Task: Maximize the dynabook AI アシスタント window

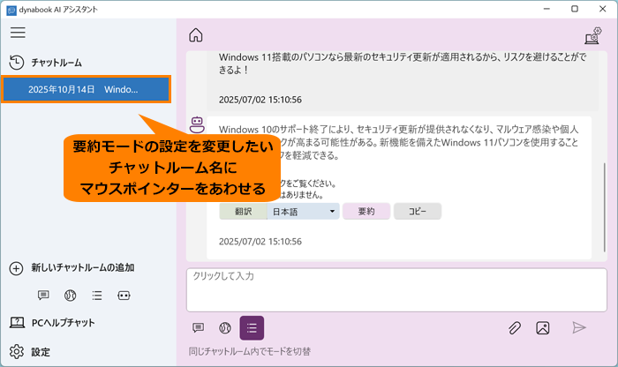Action: coord(575,9)
